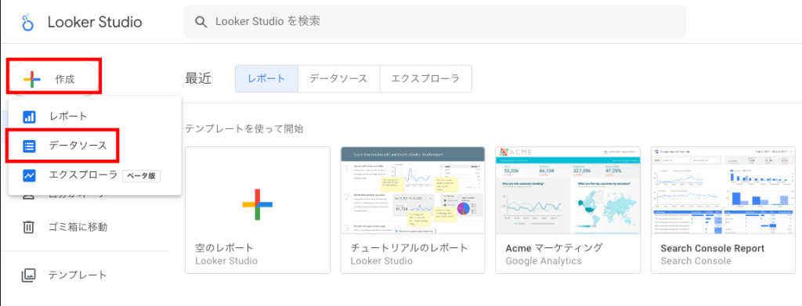Click the 最近 label
The width and height of the screenshot is (802, 306).
pyautogui.click(x=198, y=79)
